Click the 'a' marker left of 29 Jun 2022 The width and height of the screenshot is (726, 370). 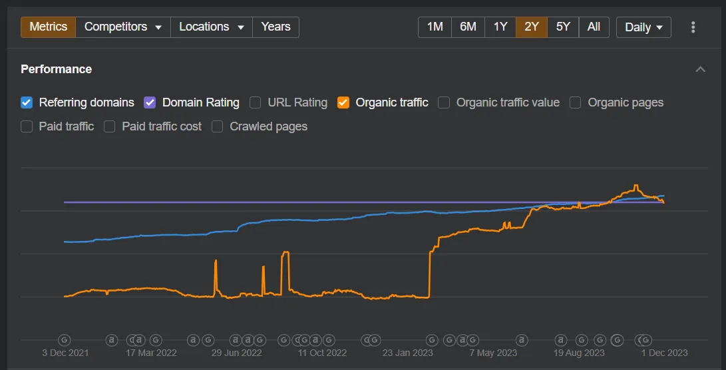pos(193,339)
